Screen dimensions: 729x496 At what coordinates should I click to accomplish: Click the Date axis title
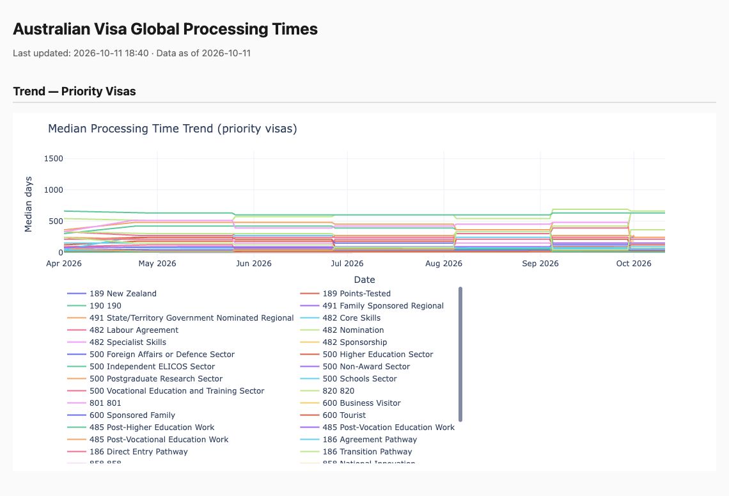(x=364, y=280)
